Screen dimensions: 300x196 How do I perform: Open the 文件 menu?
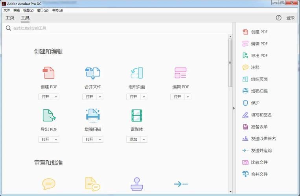[x=7, y=10]
